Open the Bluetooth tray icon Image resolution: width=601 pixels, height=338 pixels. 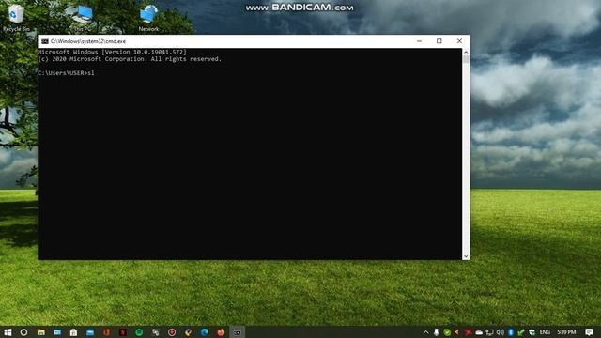tap(511, 332)
